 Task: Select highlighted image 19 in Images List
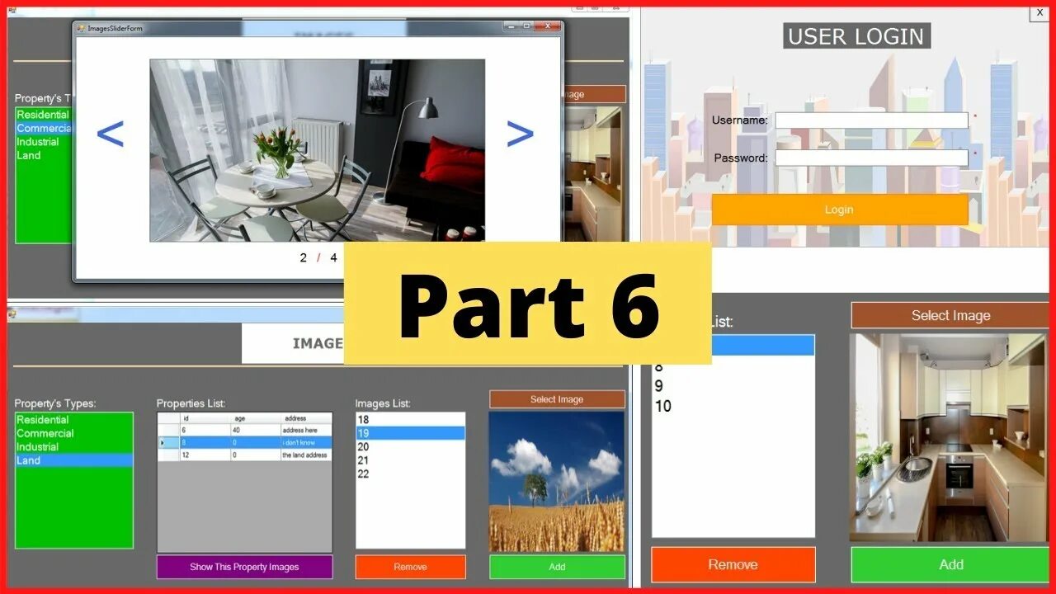click(x=410, y=433)
